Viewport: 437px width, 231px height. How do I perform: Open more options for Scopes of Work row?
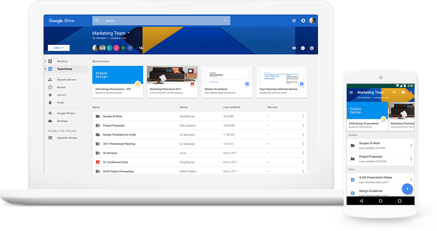click(303, 116)
